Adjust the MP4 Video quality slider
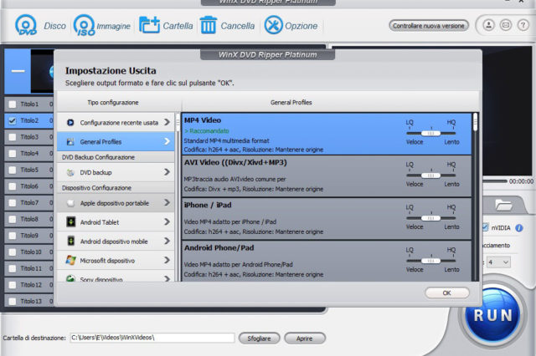The height and width of the screenshot is (356, 536). coord(430,133)
